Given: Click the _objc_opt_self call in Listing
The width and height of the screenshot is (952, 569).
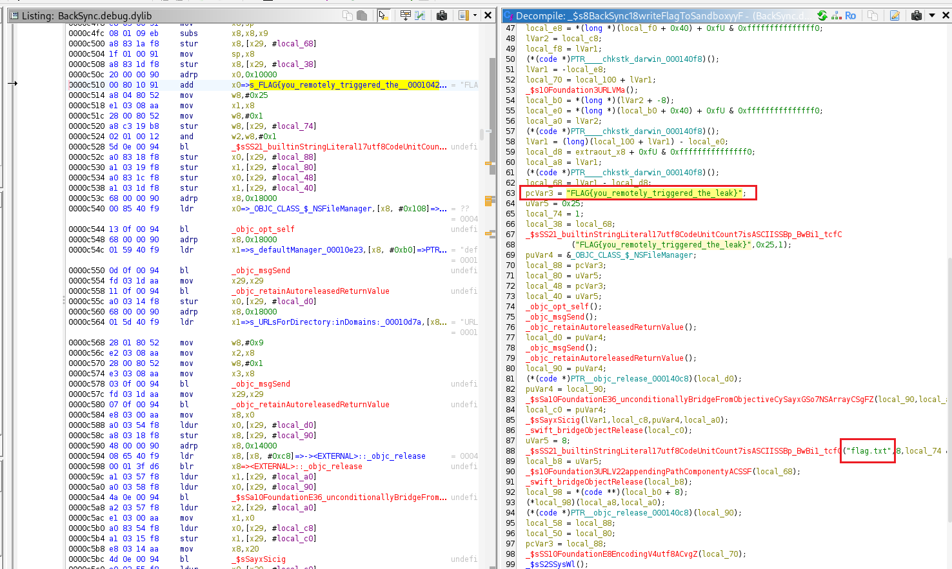Looking at the screenshot, I should 263,229.
